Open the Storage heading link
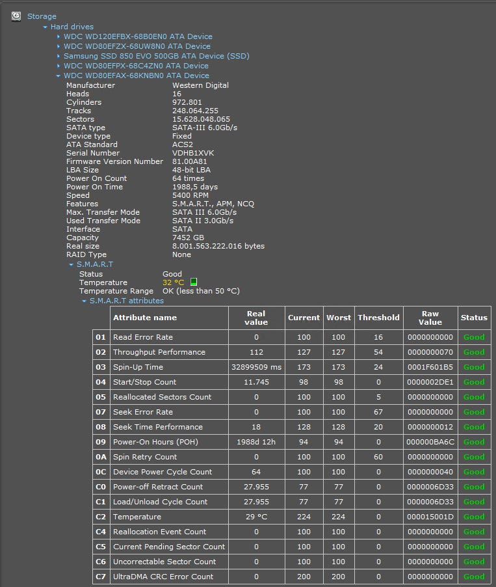The width and height of the screenshot is (496, 587). [x=42, y=16]
